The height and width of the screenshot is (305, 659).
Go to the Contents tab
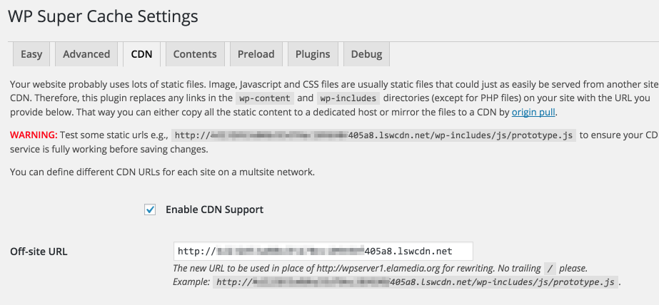(x=195, y=54)
